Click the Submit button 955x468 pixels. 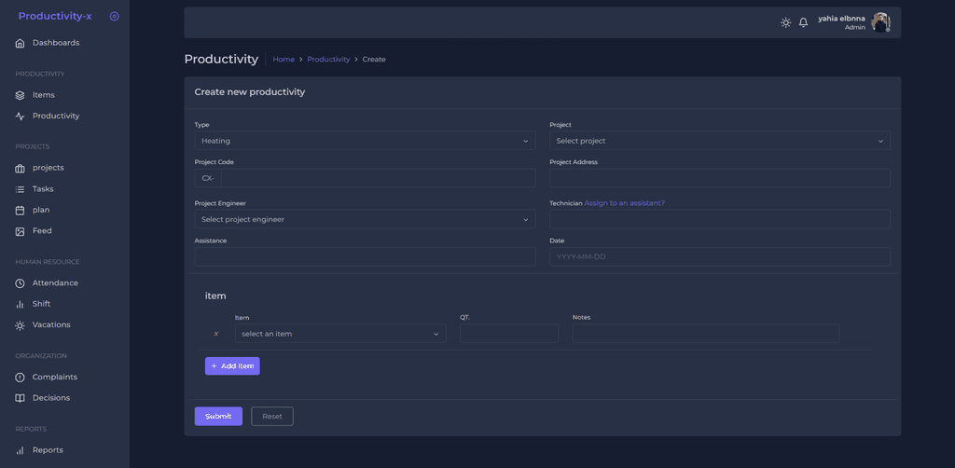(x=218, y=417)
